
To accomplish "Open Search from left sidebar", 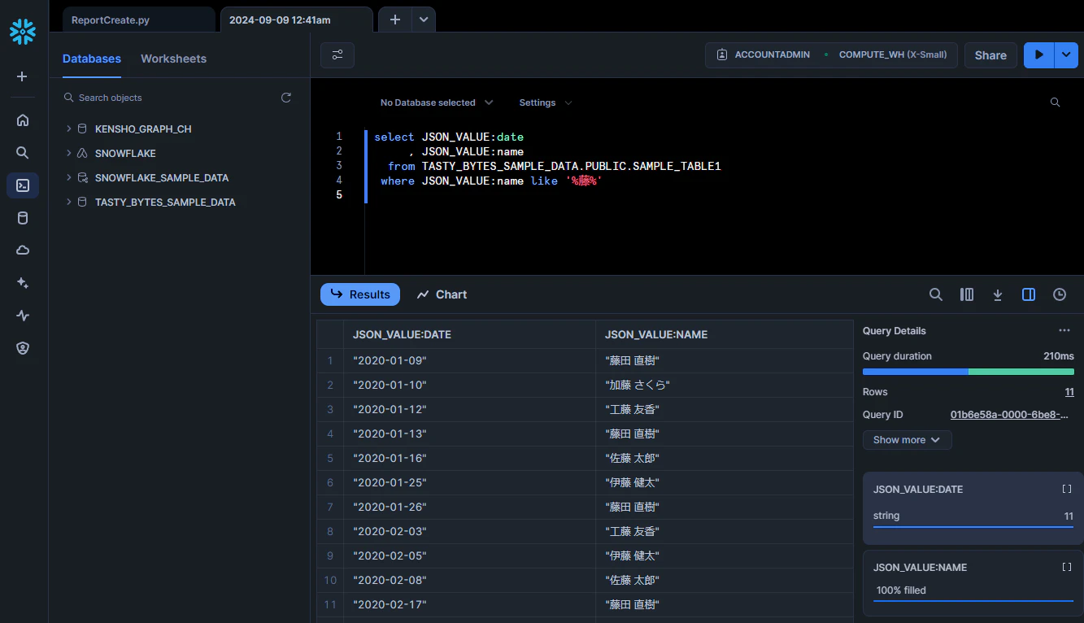I will pyautogui.click(x=23, y=153).
